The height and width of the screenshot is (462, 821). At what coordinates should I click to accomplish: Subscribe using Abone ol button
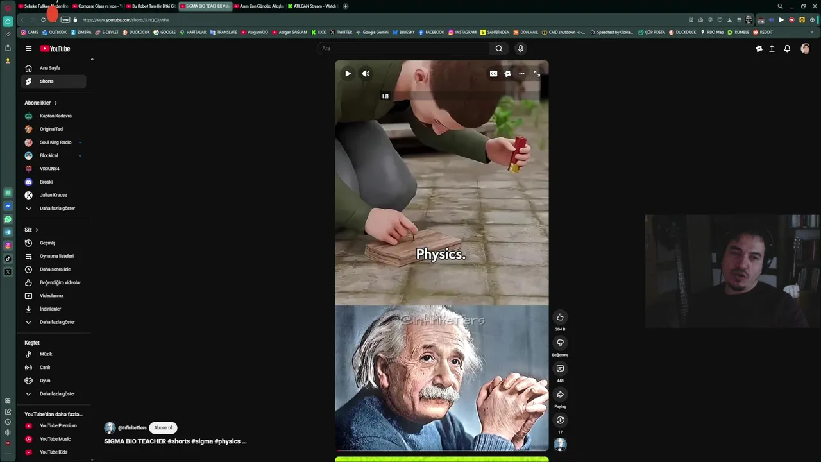click(163, 428)
